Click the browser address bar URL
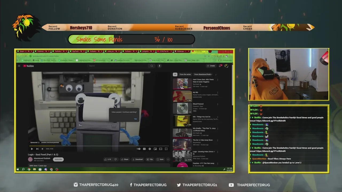The height and width of the screenshot is (192, 342). coord(45,56)
